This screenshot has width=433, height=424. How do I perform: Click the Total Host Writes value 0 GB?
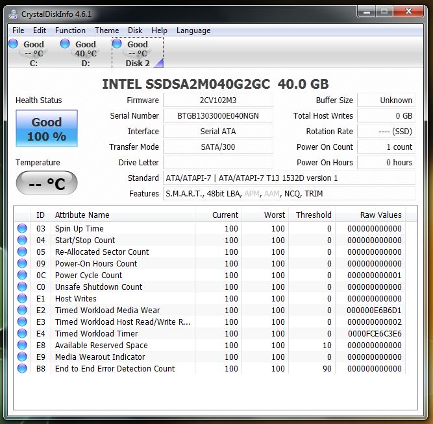click(386, 115)
